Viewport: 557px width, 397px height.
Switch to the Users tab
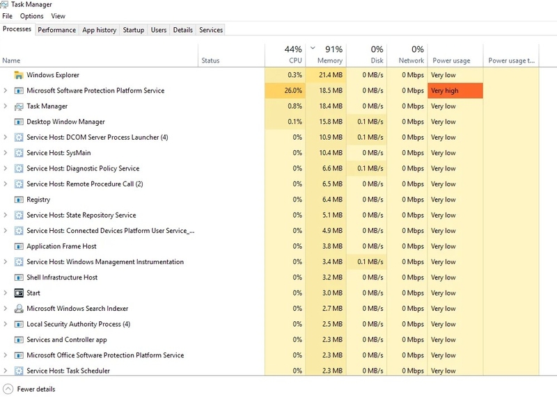click(x=159, y=30)
